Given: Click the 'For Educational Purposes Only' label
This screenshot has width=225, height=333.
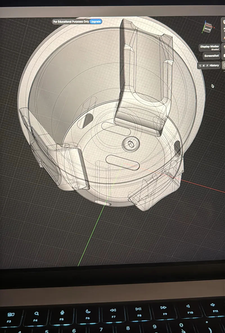Looking at the screenshot, I should 71,22.
